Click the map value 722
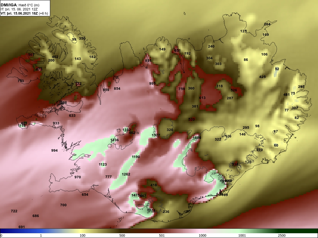The height and width of the screenshot is (238, 318). [x=14, y=211]
